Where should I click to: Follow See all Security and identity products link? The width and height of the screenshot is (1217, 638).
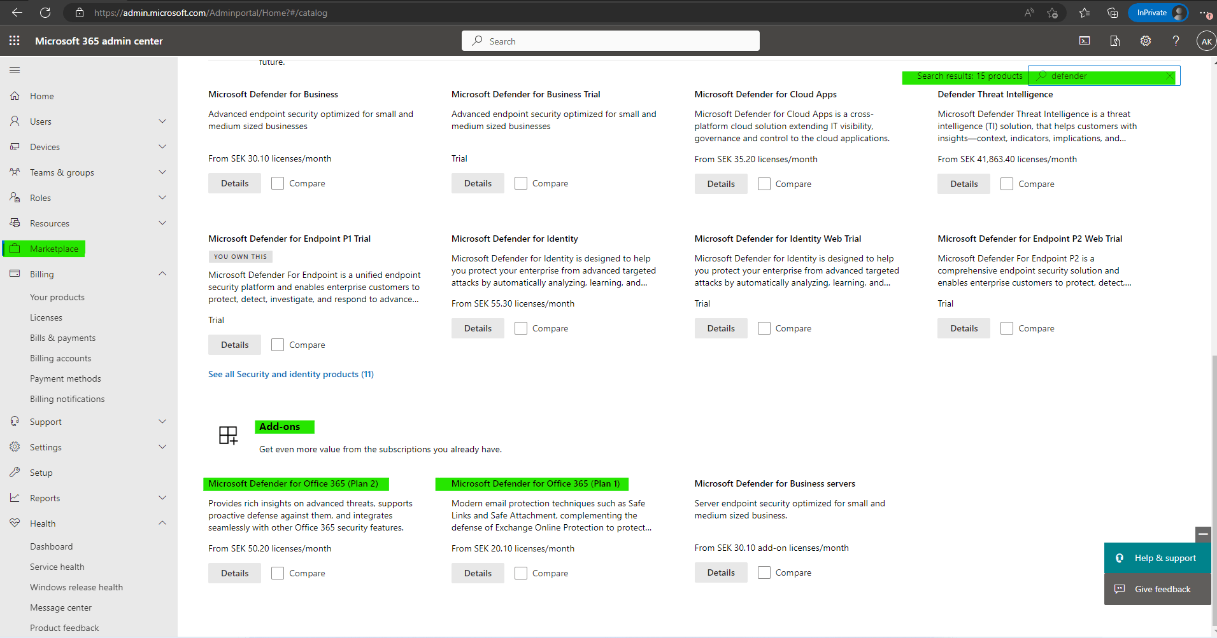click(291, 374)
